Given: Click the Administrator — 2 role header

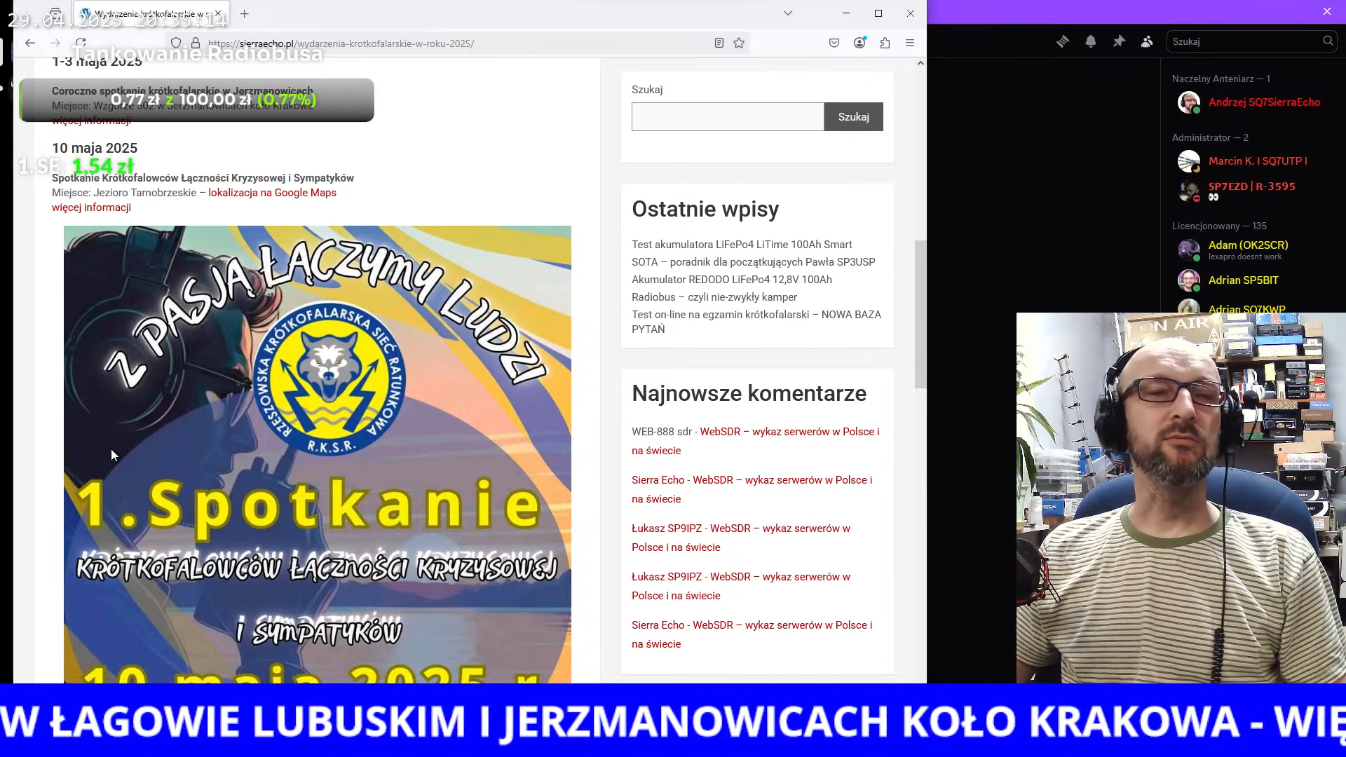Looking at the screenshot, I should tap(1210, 137).
